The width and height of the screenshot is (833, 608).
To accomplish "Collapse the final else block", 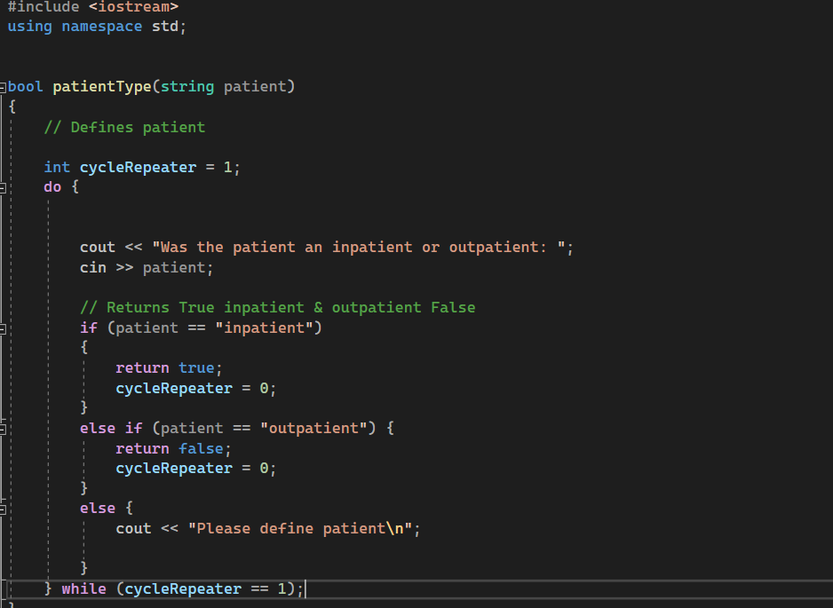I will click(4, 508).
